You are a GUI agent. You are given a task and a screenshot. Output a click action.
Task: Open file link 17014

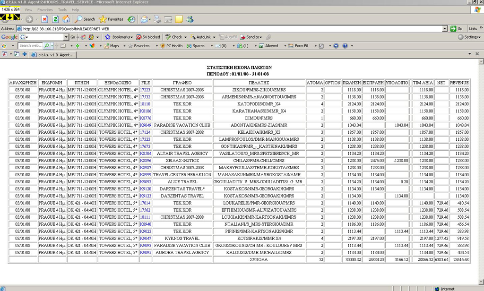click(145, 203)
